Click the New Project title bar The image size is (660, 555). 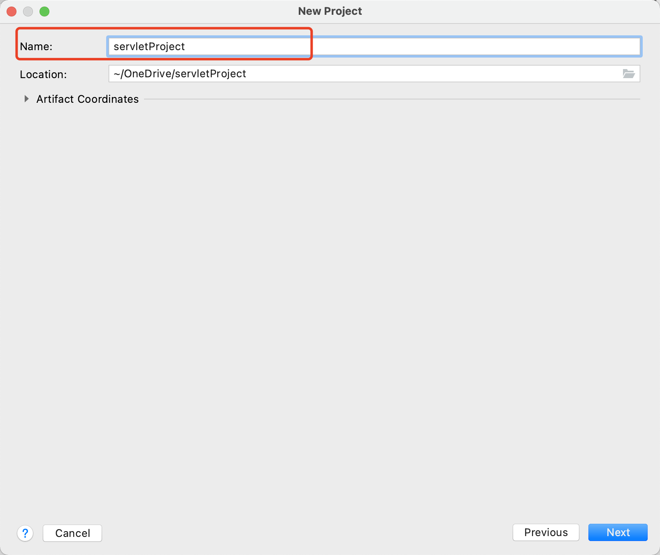click(x=329, y=11)
